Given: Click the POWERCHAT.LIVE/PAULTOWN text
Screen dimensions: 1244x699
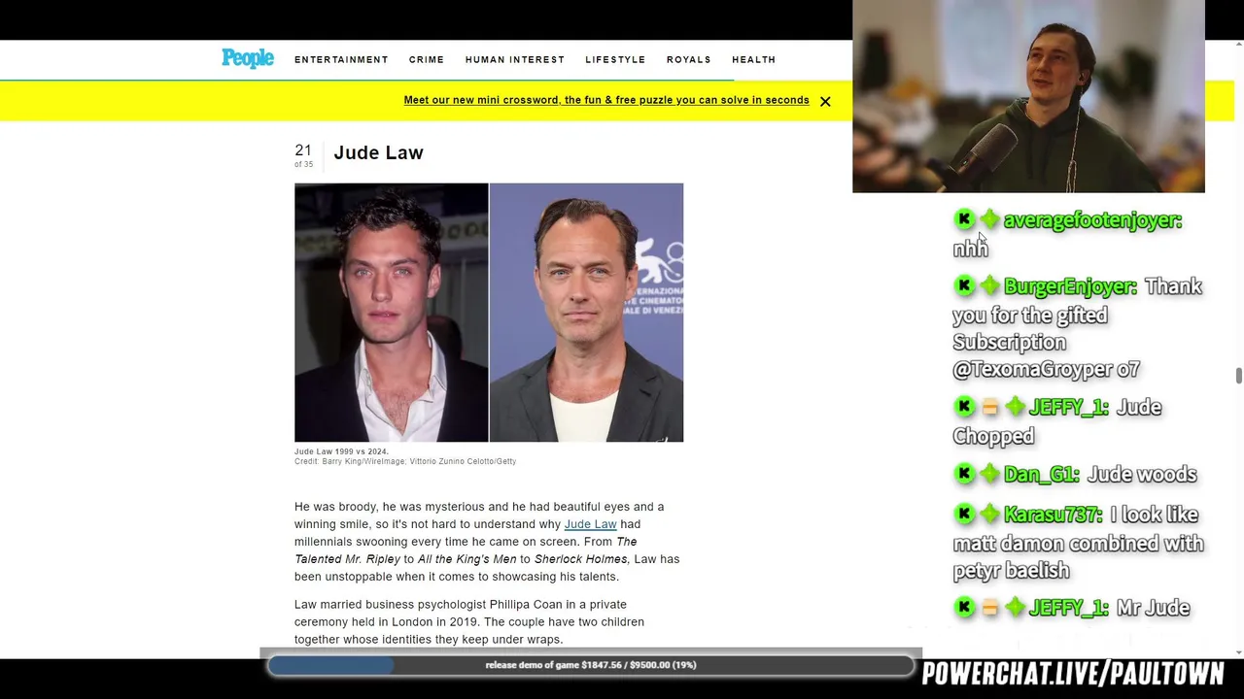Looking at the screenshot, I should (x=1073, y=674).
